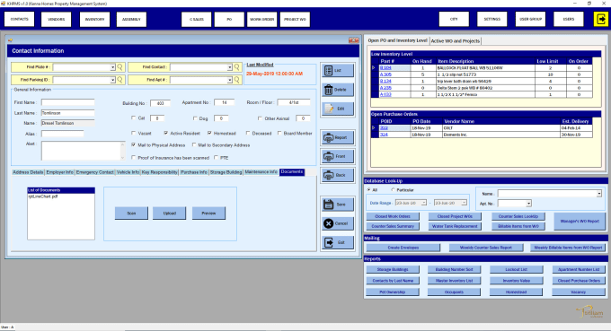Expand the Apt. No dropdown
This screenshot has width=611, height=331.
point(528,204)
